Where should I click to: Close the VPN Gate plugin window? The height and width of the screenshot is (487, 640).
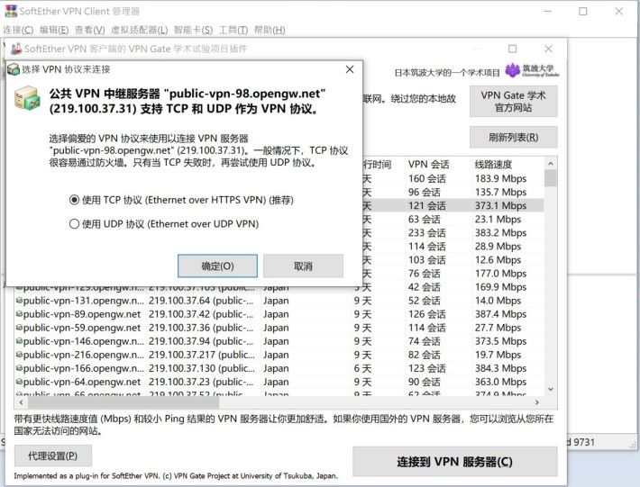click(548, 49)
